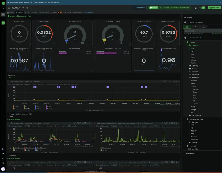This screenshot has width=222, height=173.
Task: Click the green plus add button in sidebar
Action: click(x=3, y=23)
